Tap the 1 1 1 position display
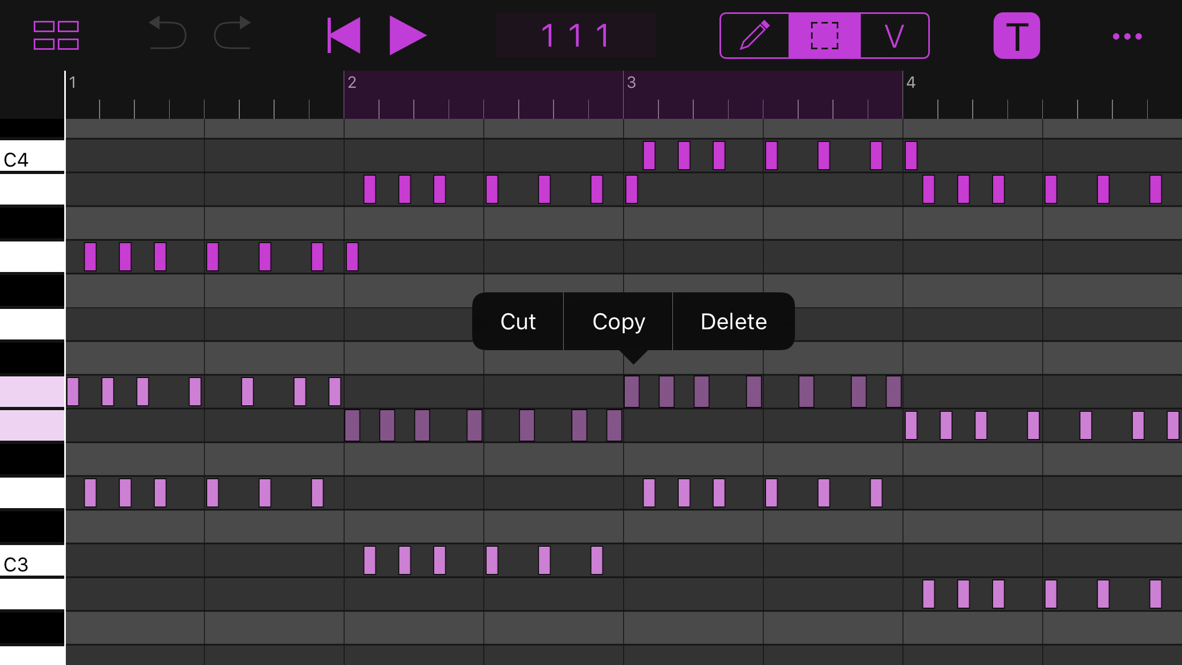Image resolution: width=1182 pixels, height=665 pixels. click(575, 36)
